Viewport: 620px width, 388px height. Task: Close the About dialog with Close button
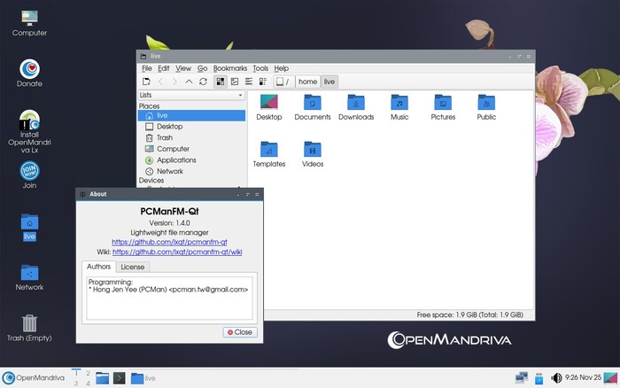tap(238, 332)
